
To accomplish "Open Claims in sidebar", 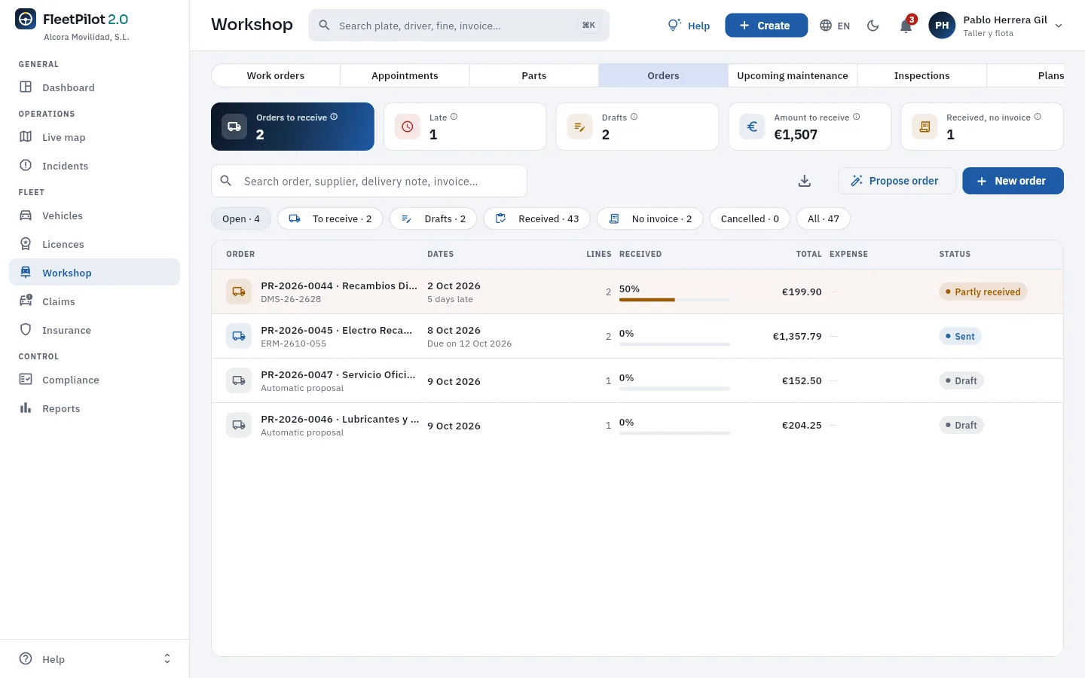I will pos(94,301).
